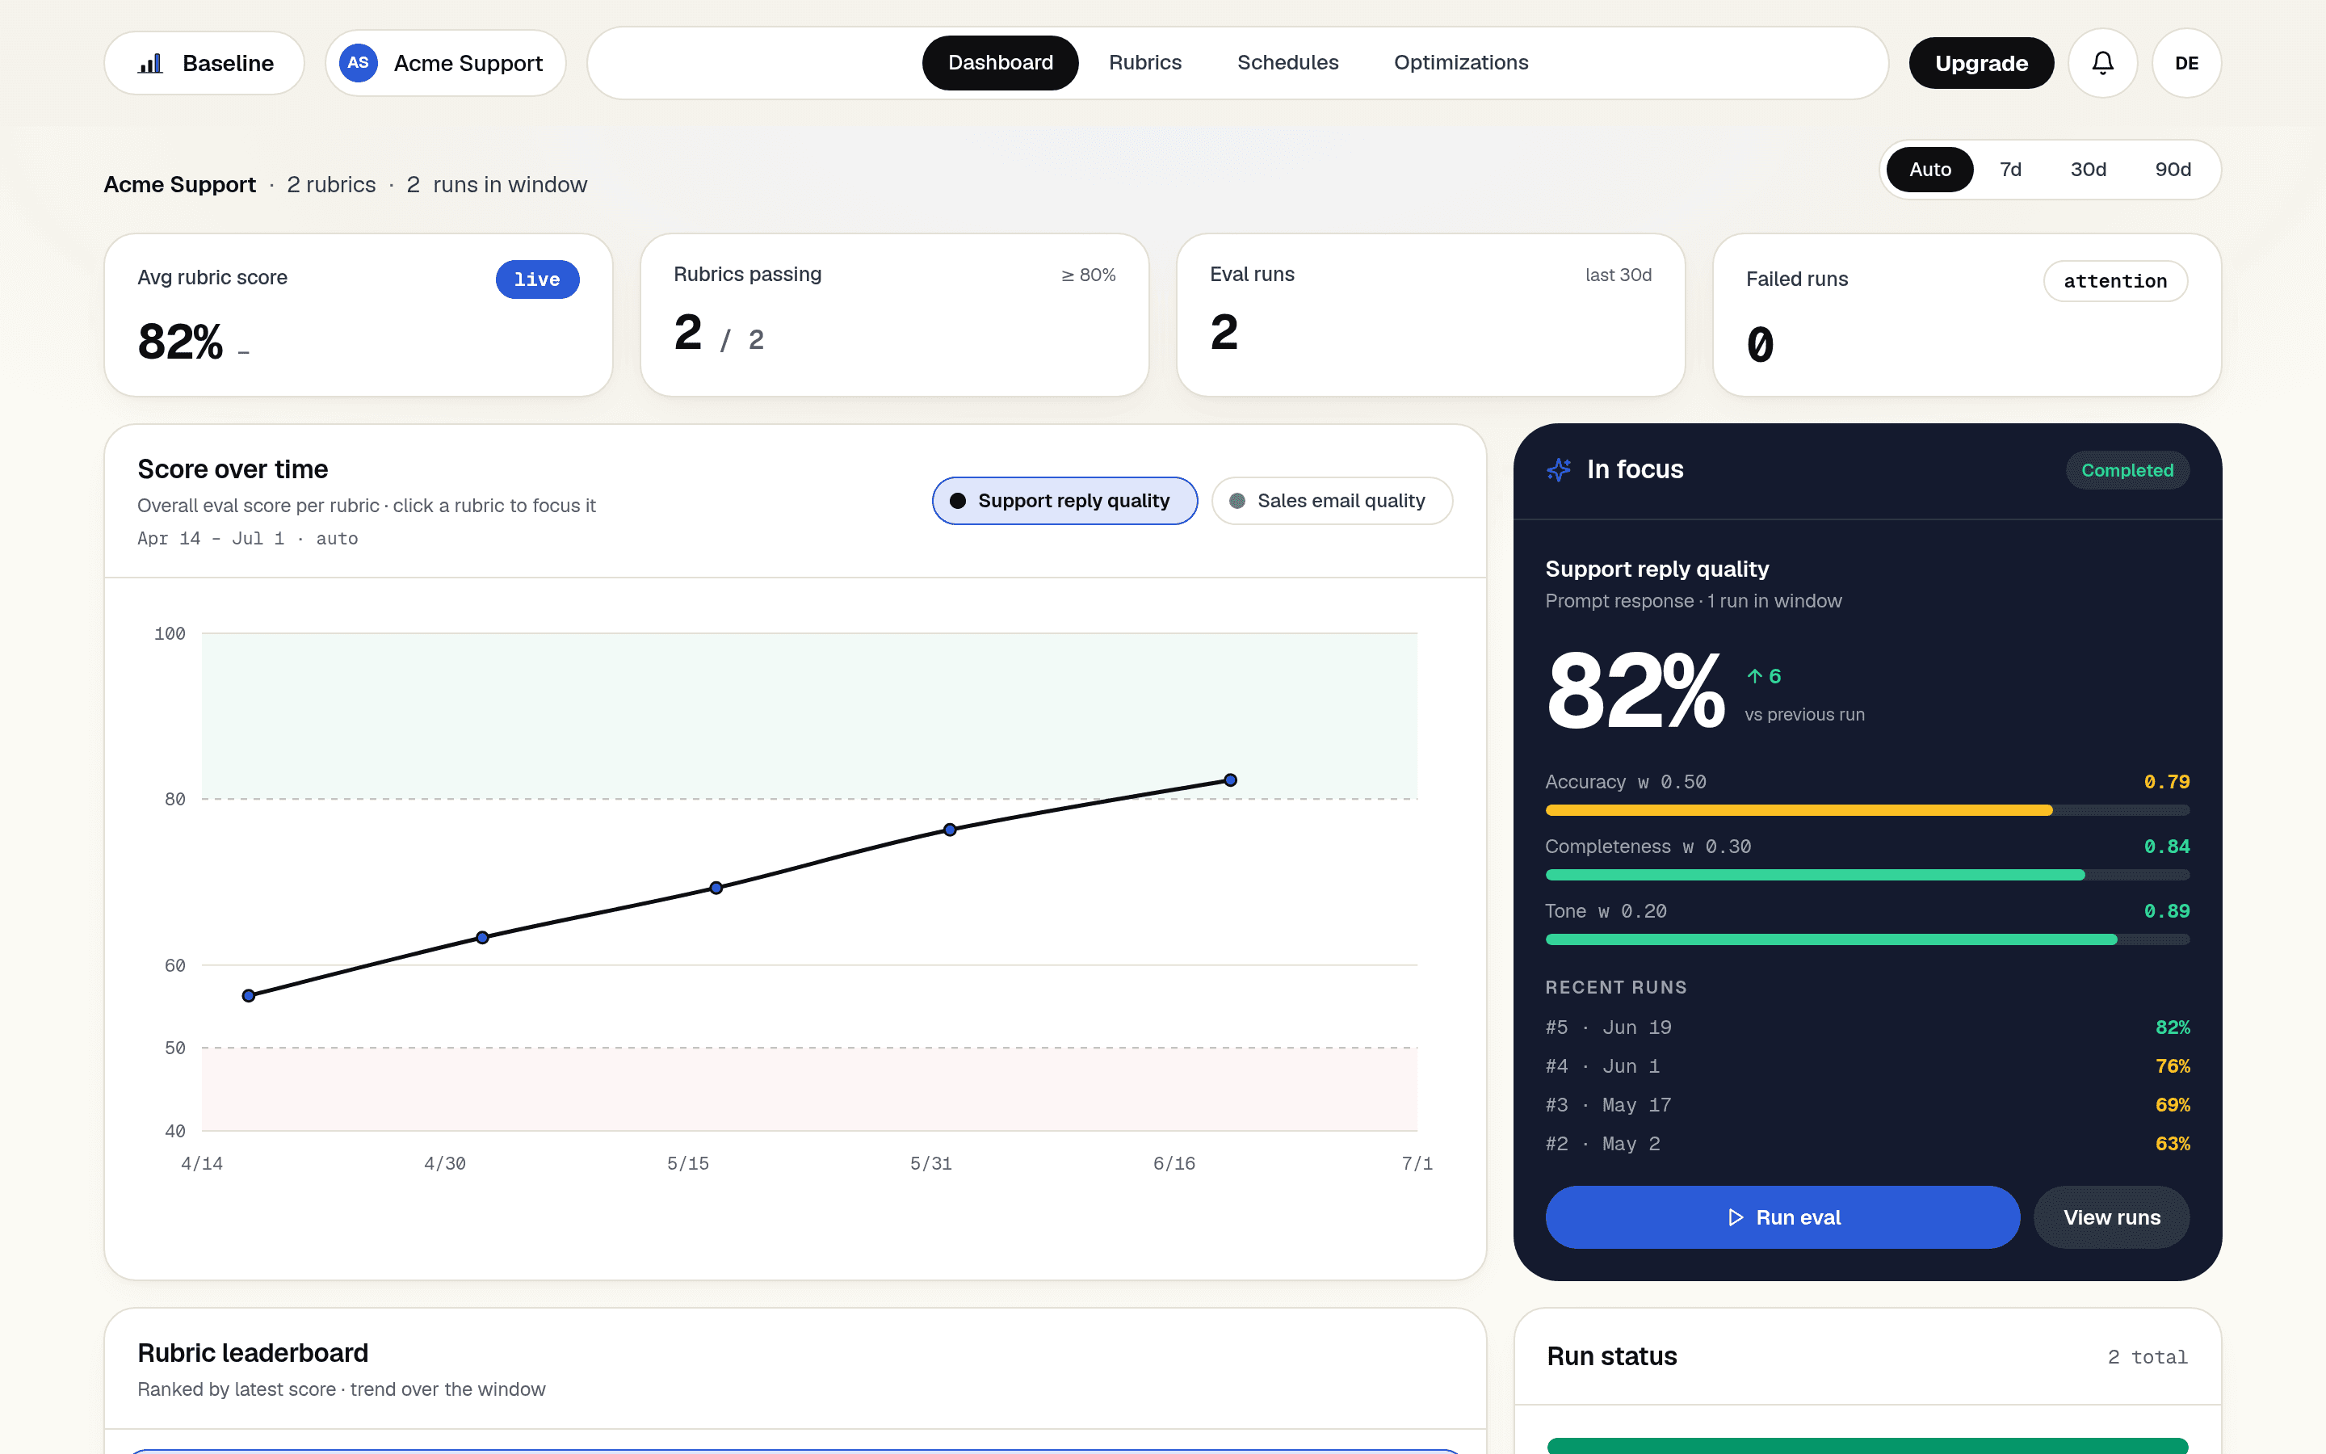Open recent run #4 · Jun 1
This screenshot has width=2326, height=1454.
[x=1867, y=1065]
